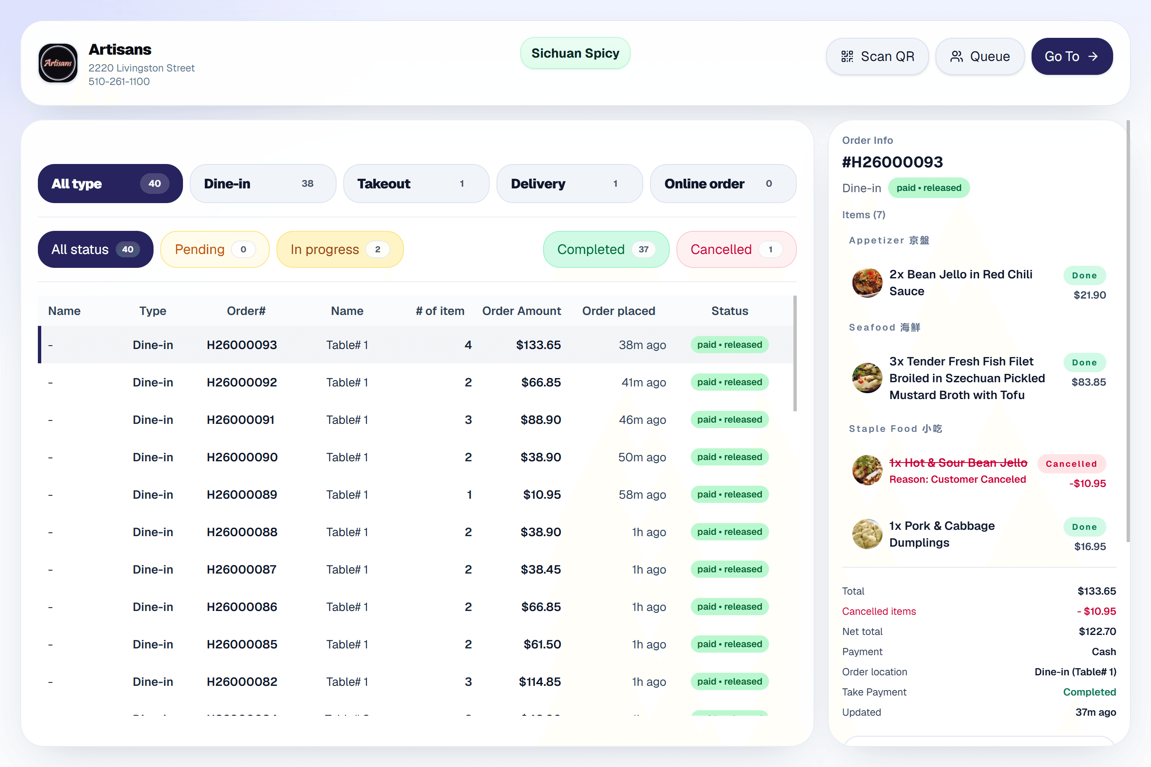This screenshot has height=767, width=1151.
Task: Open the Tender Fresh Fish Filet photo
Action: point(867,378)
